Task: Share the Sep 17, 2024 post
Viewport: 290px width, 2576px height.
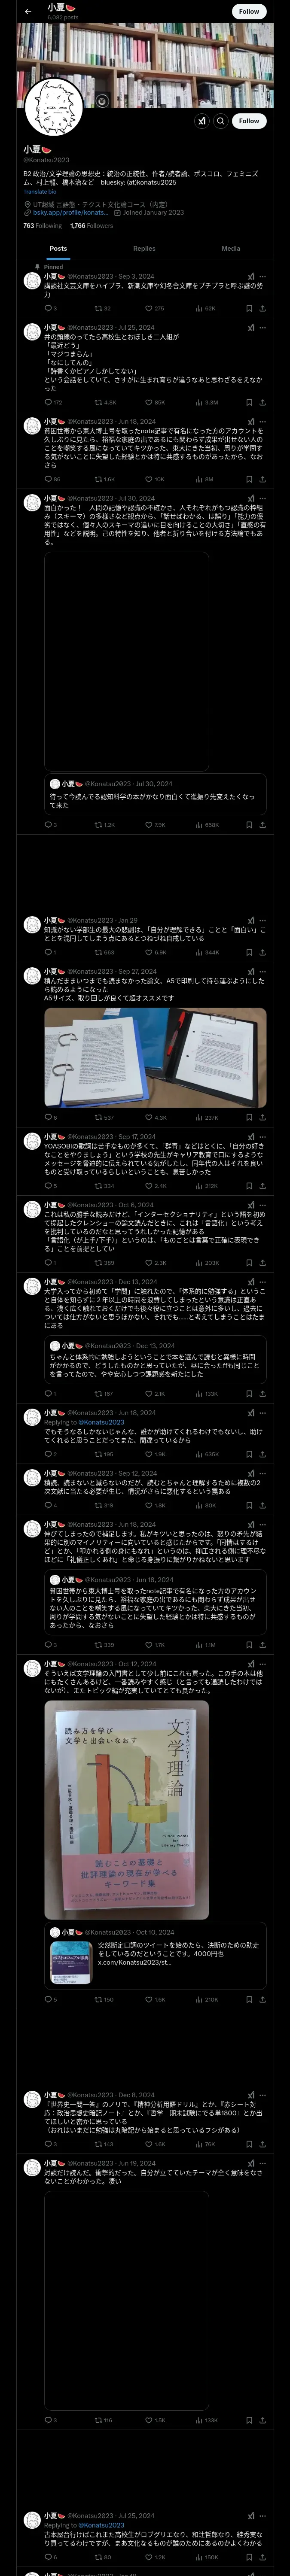Action: pos(263,1186)
